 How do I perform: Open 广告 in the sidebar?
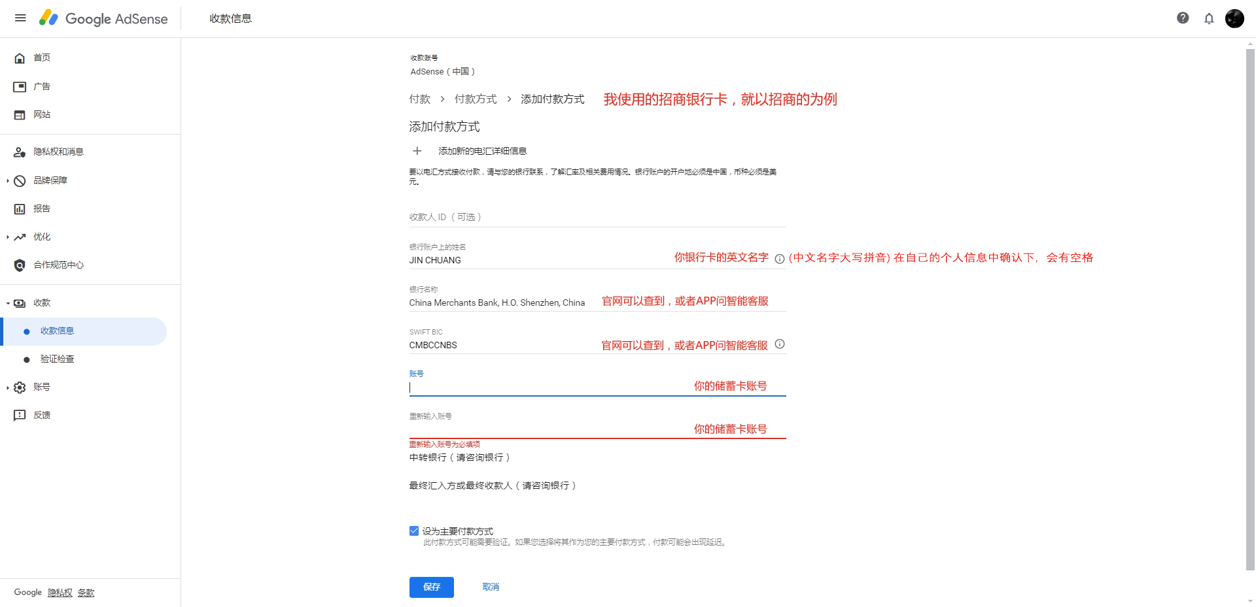[42, 86]
